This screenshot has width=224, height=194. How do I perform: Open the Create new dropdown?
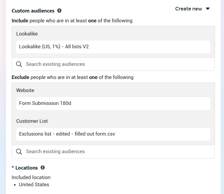192,9
